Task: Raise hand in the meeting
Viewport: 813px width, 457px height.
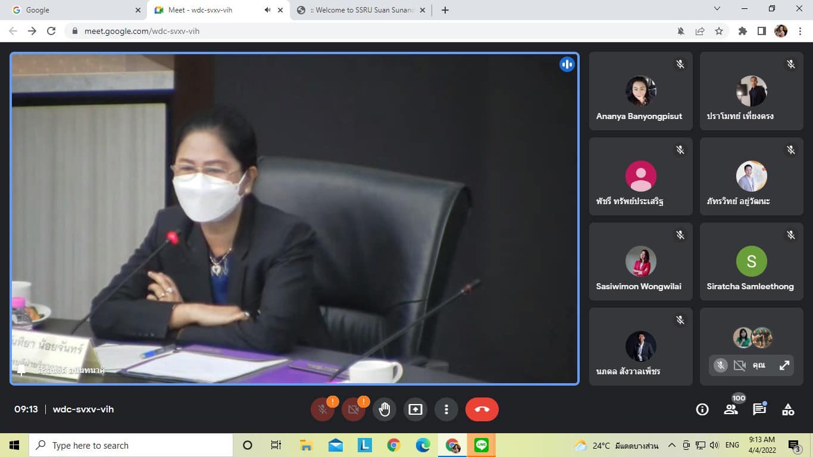Action: pos(384,409)
